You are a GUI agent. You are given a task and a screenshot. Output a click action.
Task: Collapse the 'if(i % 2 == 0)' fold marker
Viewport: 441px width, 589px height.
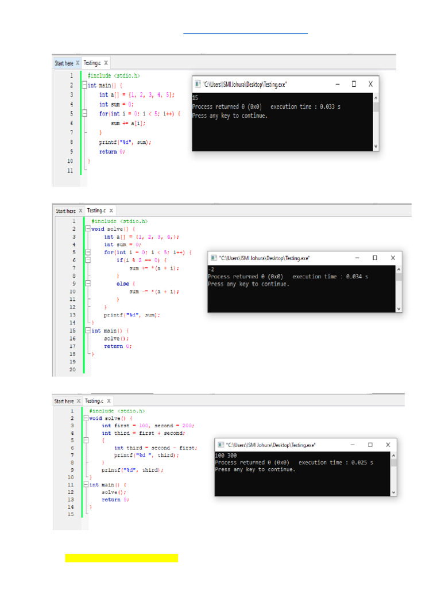click(x=88, y=259)
